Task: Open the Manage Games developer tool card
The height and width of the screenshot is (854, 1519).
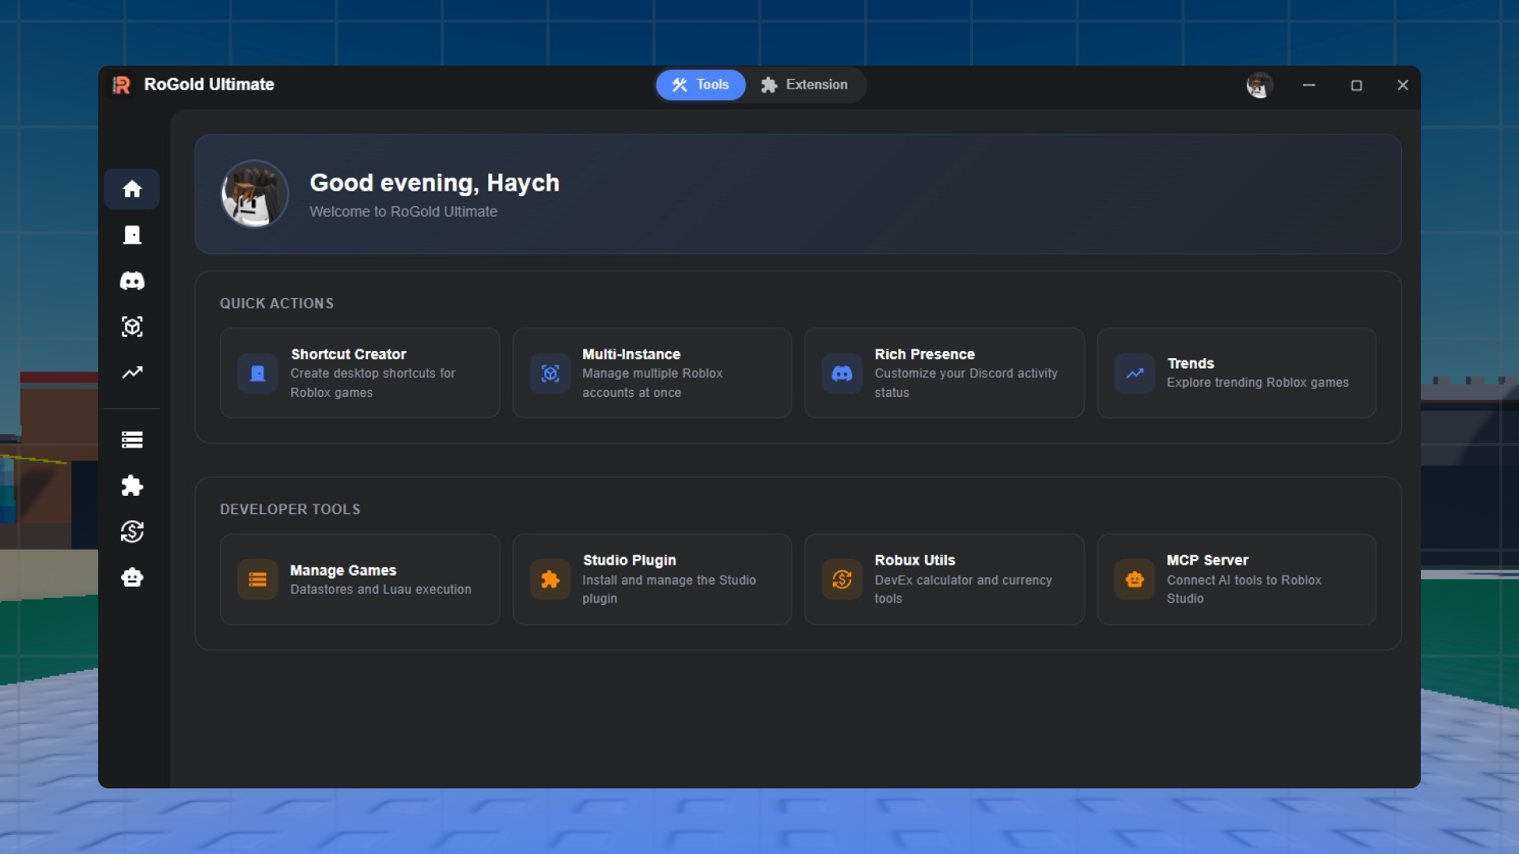Action: point(359,580)
